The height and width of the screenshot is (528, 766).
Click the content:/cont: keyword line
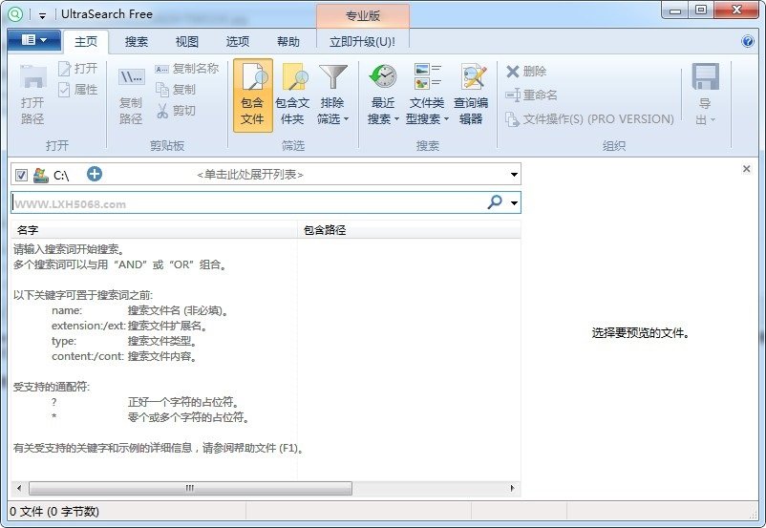pyautogui.click(x=124, y=356)
